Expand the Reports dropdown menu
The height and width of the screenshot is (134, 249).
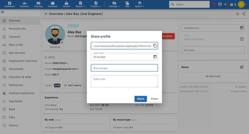point(80,4)
